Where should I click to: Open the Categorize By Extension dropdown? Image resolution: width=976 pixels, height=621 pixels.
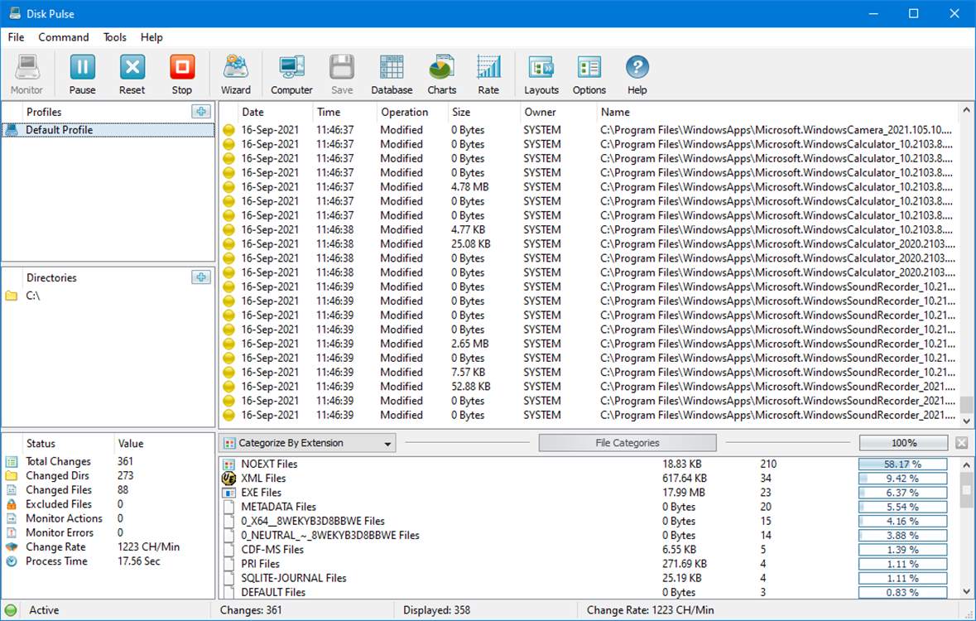[308, 443]
